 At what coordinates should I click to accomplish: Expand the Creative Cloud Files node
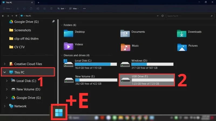5,64
